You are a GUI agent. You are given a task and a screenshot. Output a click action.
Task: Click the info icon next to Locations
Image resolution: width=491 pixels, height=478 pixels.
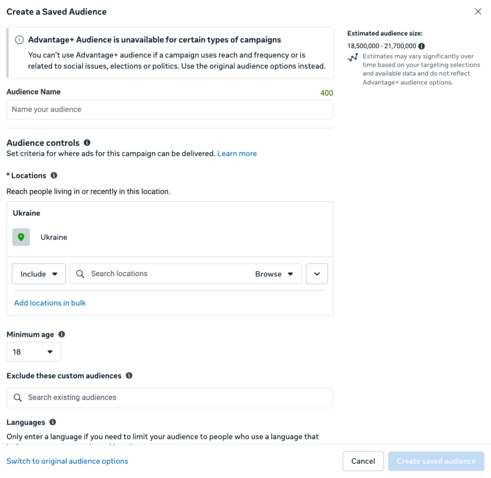tap(54, 175)
